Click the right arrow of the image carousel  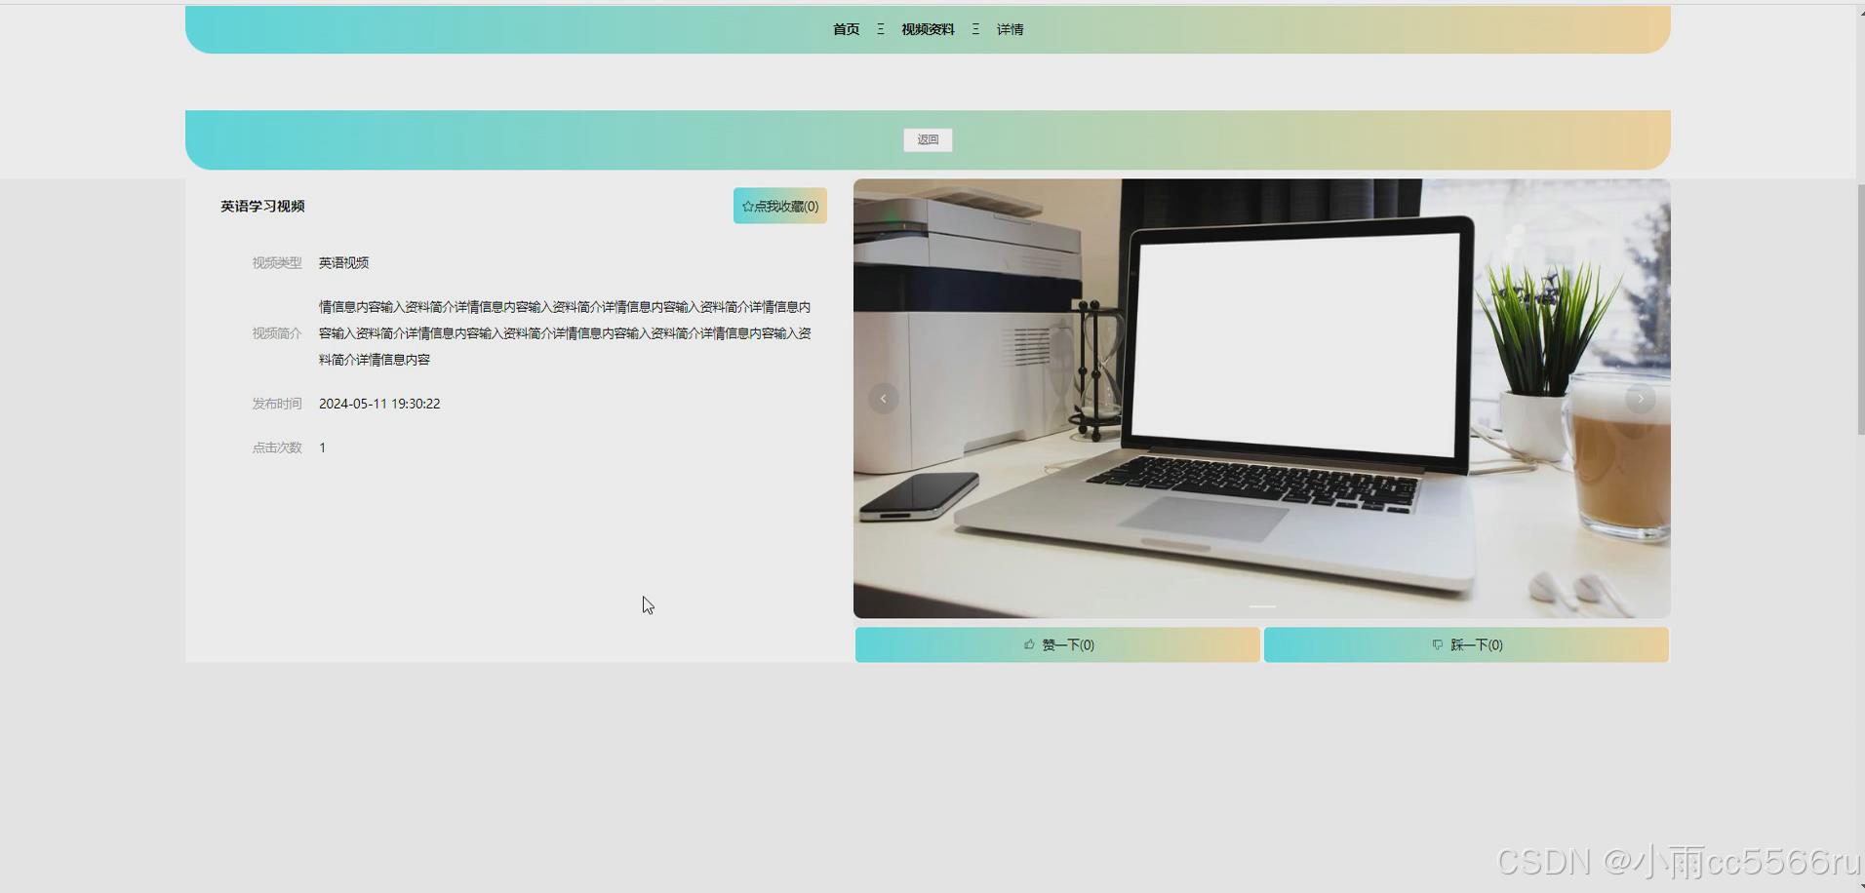(1640, 398)
